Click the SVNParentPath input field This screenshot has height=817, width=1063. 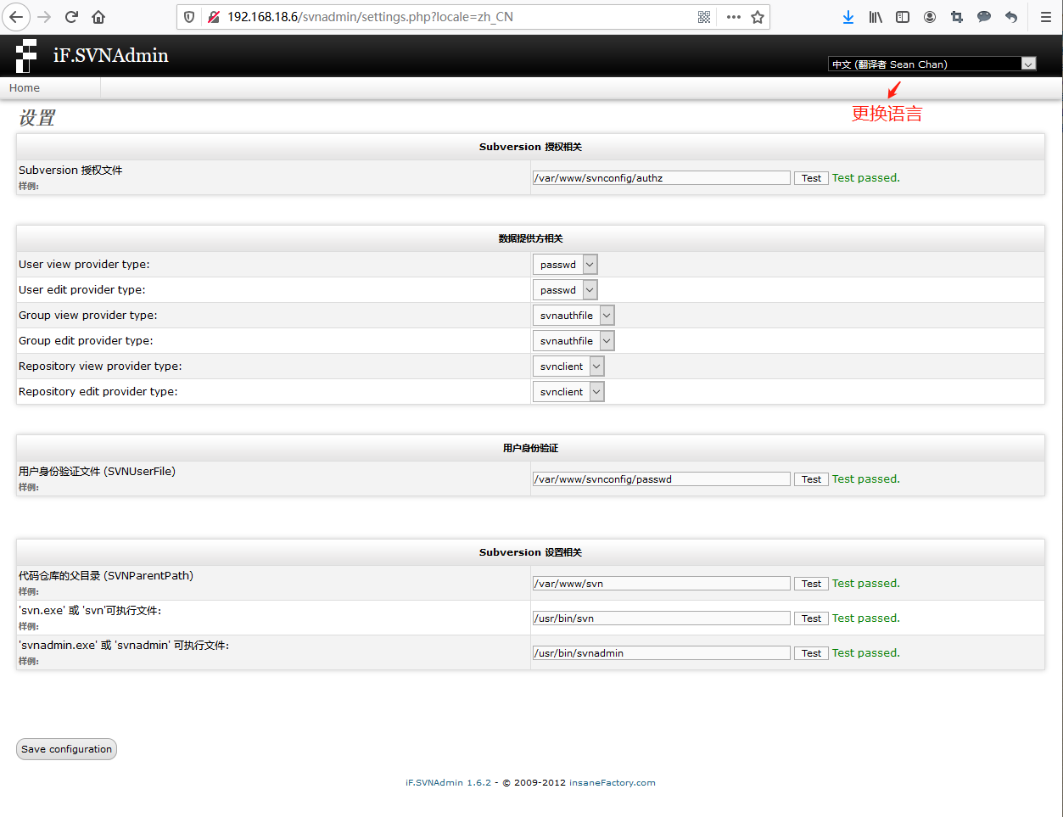[x=661, y=584]
